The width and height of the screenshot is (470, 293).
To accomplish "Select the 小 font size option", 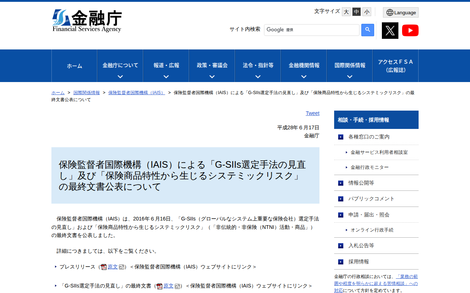I will [366, 11].
